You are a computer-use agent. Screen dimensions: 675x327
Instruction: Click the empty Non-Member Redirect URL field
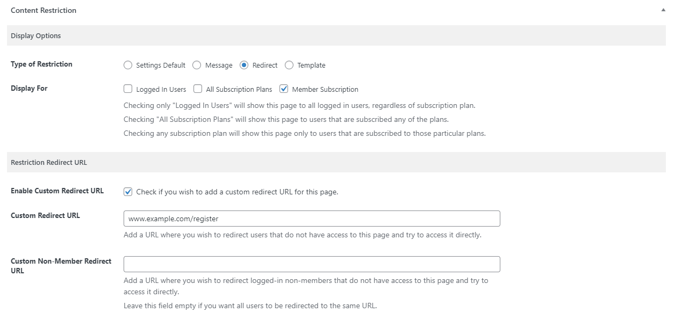click(x=312, y=264)
